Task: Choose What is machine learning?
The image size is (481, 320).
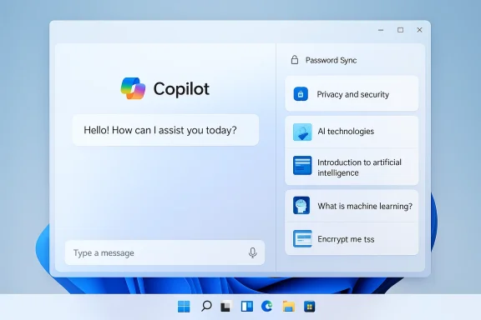Action: point(352,206)
